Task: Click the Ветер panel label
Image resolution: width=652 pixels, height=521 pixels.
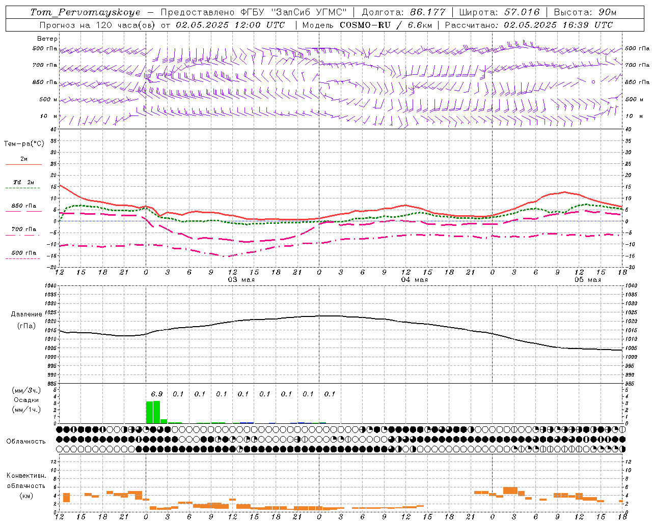Action: [47, 39]
